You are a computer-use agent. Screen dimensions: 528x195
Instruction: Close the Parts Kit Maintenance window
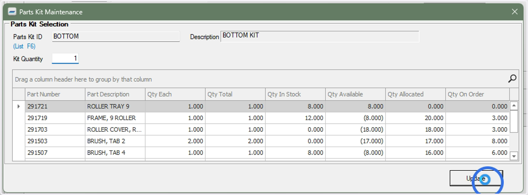click(515, 12)
